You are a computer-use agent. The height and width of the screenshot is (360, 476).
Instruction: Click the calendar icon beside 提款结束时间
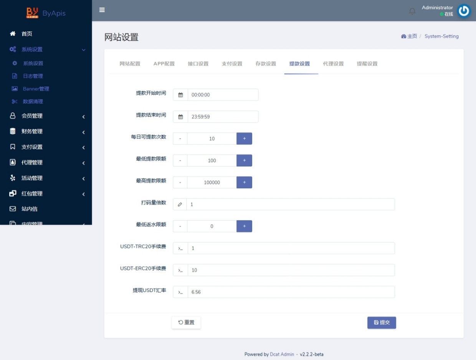click(x=180, y=117)
